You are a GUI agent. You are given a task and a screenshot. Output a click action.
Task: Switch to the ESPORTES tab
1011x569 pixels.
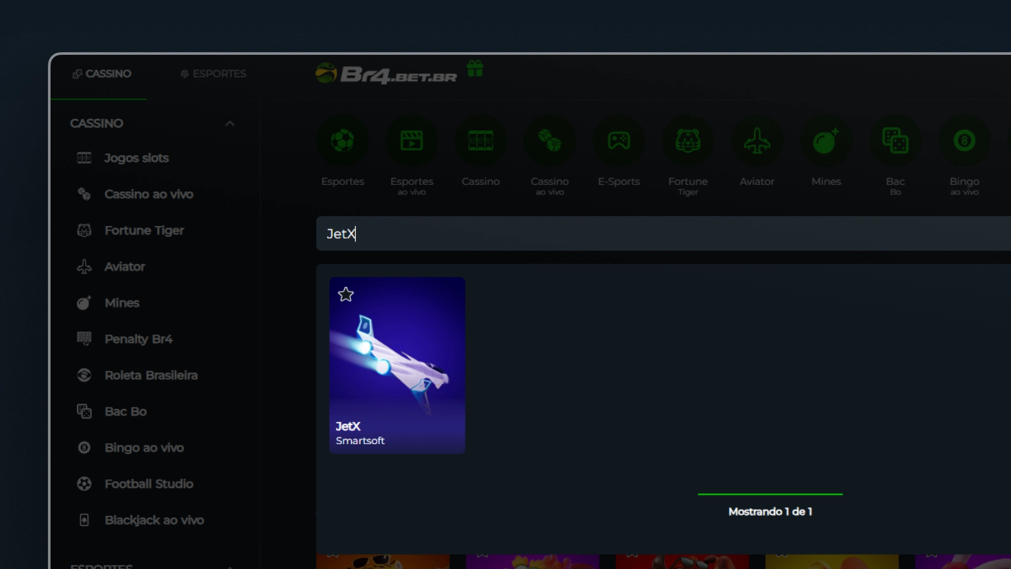(x=213, y=74)
